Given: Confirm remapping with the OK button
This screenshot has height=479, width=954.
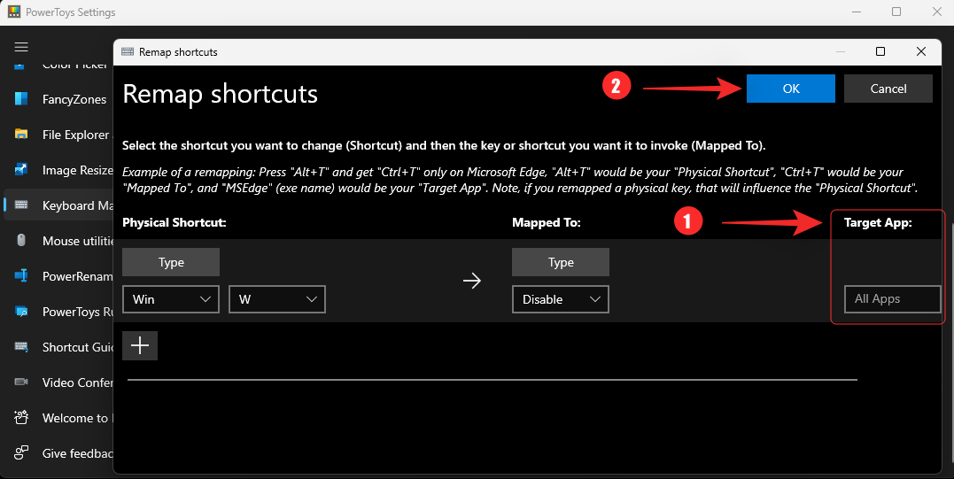Looking at the screenshot, I should click(x=791, y=89).
